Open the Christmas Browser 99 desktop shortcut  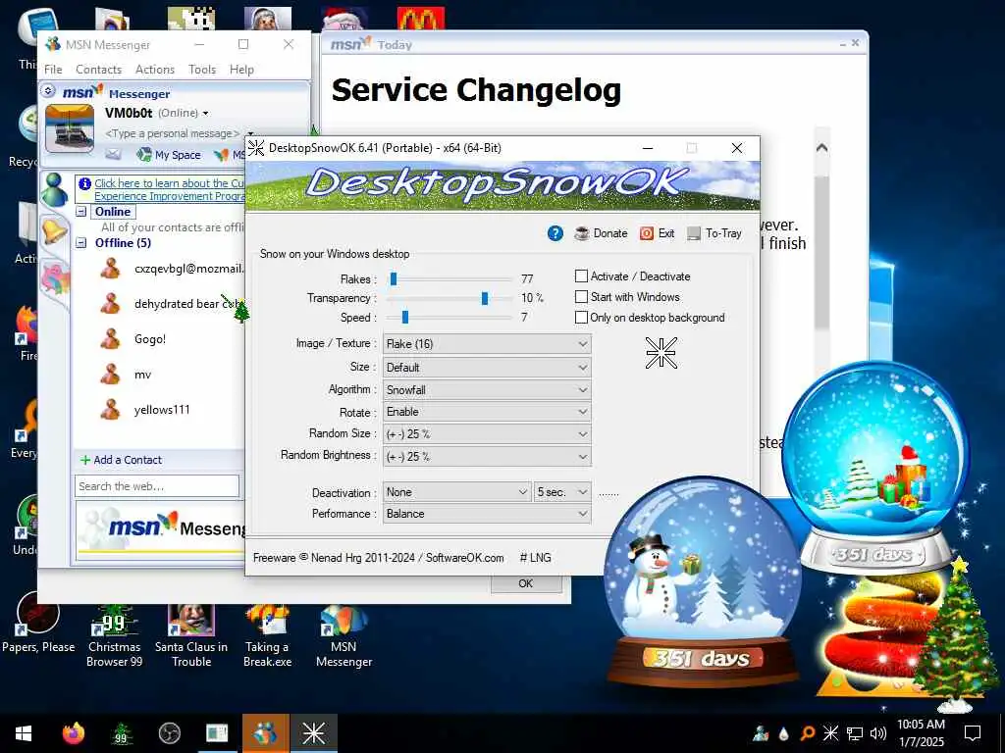click(114, 635)
